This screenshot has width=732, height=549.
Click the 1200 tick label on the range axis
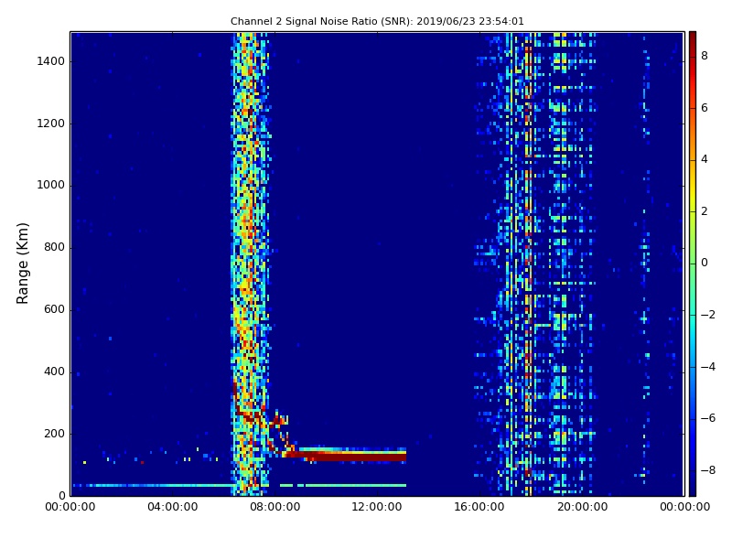[50, 124]
